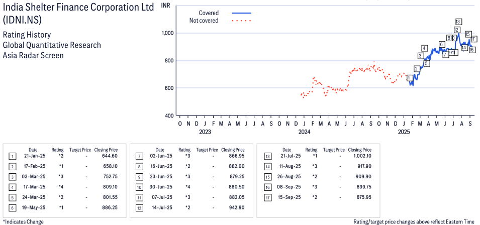Click the 875.95 closing price
The height and width of the screenshot is (225, 480).
363,197
